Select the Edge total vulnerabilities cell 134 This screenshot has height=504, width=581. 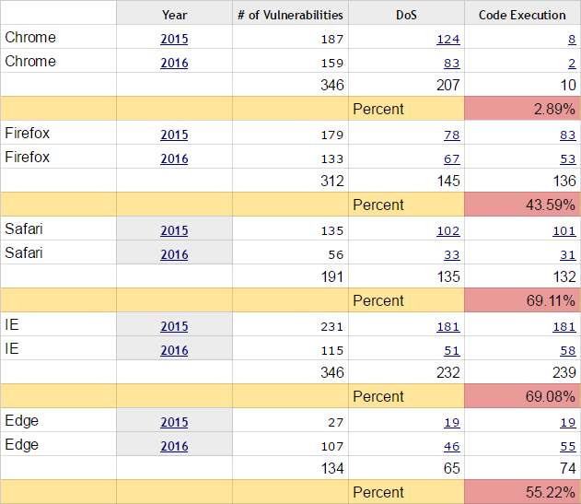click(x=330, y=468)
